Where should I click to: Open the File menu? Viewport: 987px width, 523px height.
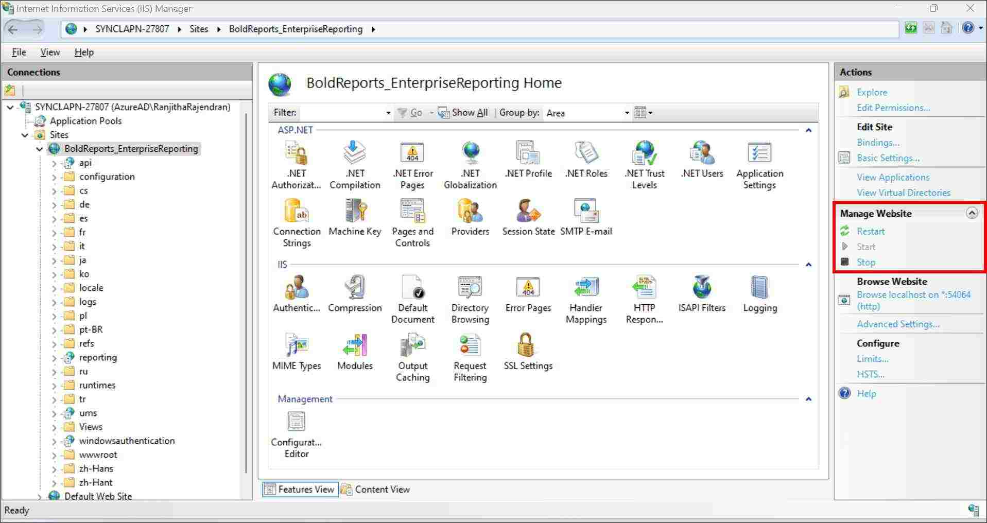pos(19,52)
